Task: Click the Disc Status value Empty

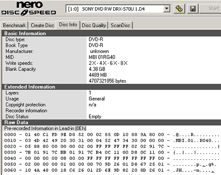Action: tap(95, 117)
